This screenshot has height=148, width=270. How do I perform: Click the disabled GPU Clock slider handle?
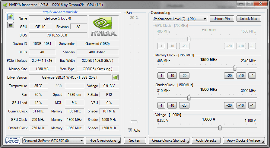tap(189, 38)
